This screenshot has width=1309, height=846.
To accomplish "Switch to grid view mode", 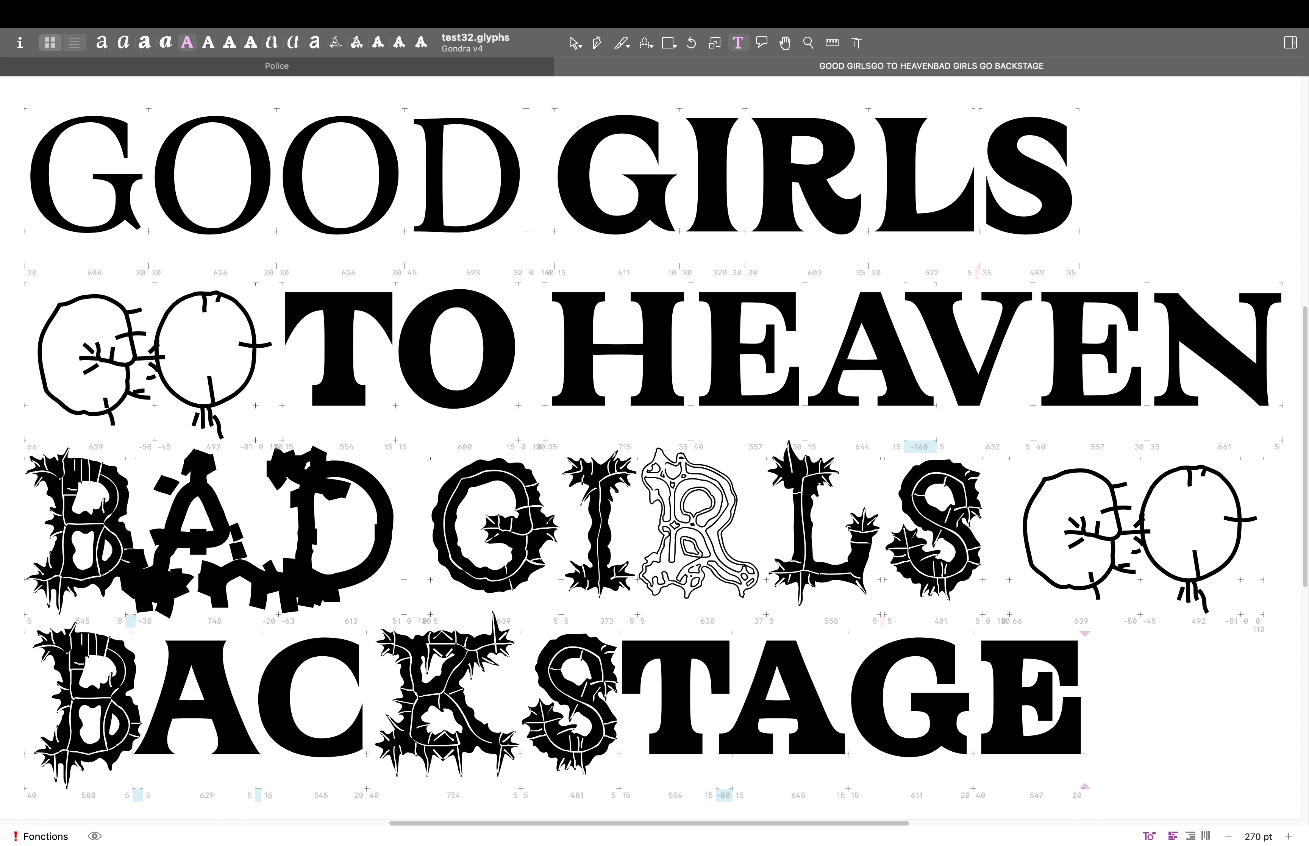I will (x=50, y=43).
